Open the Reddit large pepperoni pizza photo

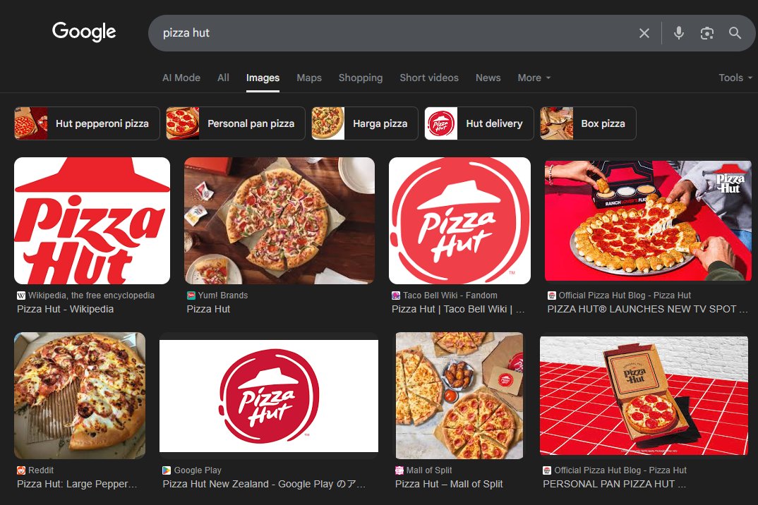tap(80, 395)
